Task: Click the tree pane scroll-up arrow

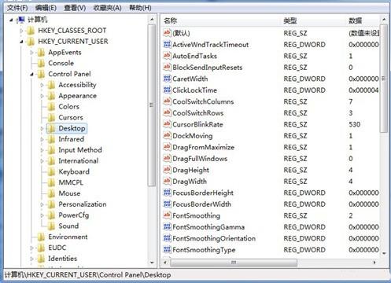Action: click(x=152, y=20)
